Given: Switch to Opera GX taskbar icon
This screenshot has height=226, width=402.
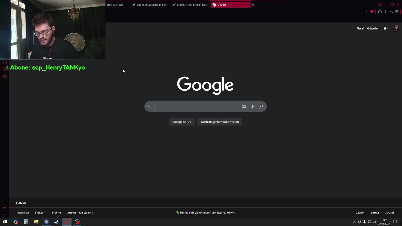Looking at the screenshot, I should click(x=67, y=222).
